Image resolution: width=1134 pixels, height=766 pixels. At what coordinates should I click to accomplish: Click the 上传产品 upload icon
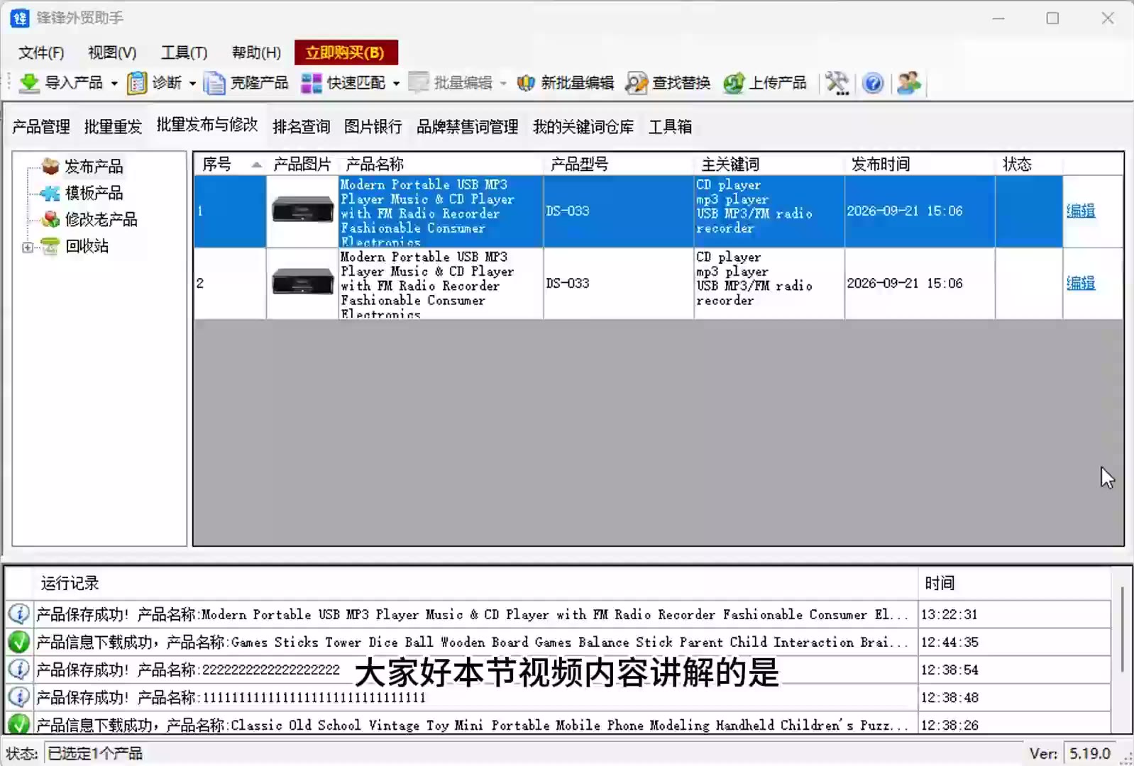coord(734,83)
